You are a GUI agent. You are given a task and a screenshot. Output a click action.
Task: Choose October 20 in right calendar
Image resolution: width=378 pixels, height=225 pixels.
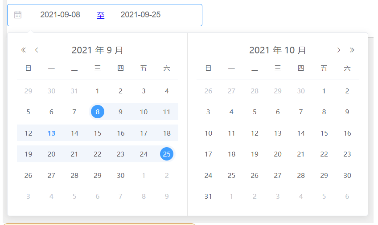(278, 154)
